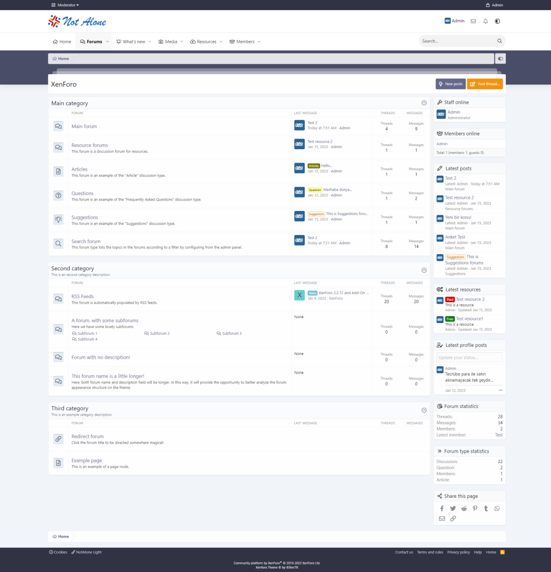Toggle sidebar visibility beside breadcrumb
Screen dimensions: 551x572
click(x=501, y=59)
